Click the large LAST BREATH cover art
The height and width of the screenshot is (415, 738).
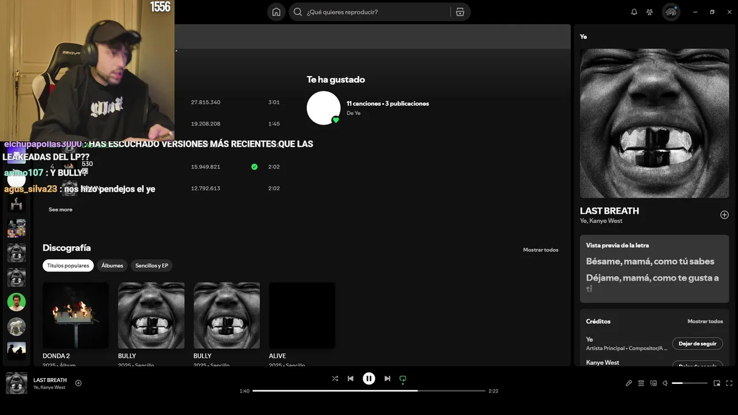point(654,123)
